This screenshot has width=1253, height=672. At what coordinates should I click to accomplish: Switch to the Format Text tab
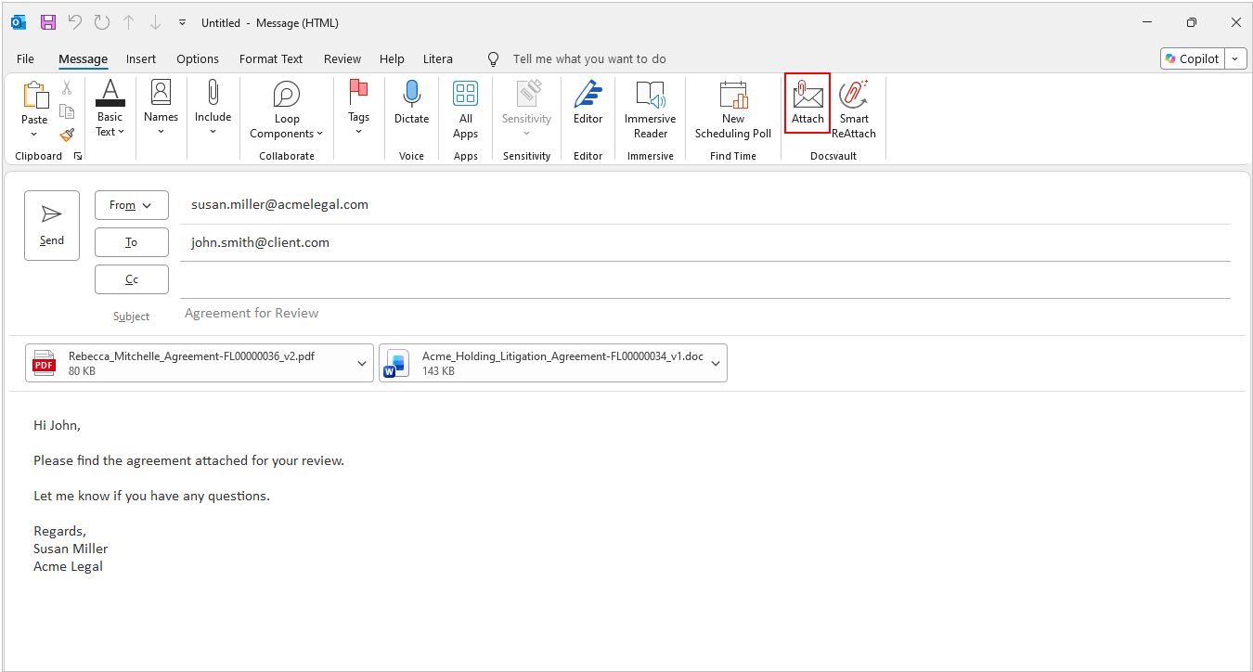271,58
